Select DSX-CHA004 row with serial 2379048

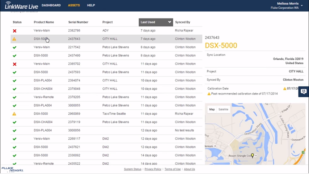(x=106, y=89)
